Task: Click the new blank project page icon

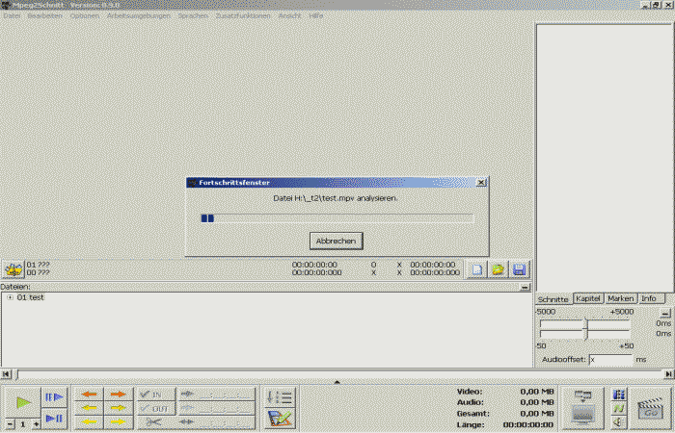Action: (x=477, y=269)
